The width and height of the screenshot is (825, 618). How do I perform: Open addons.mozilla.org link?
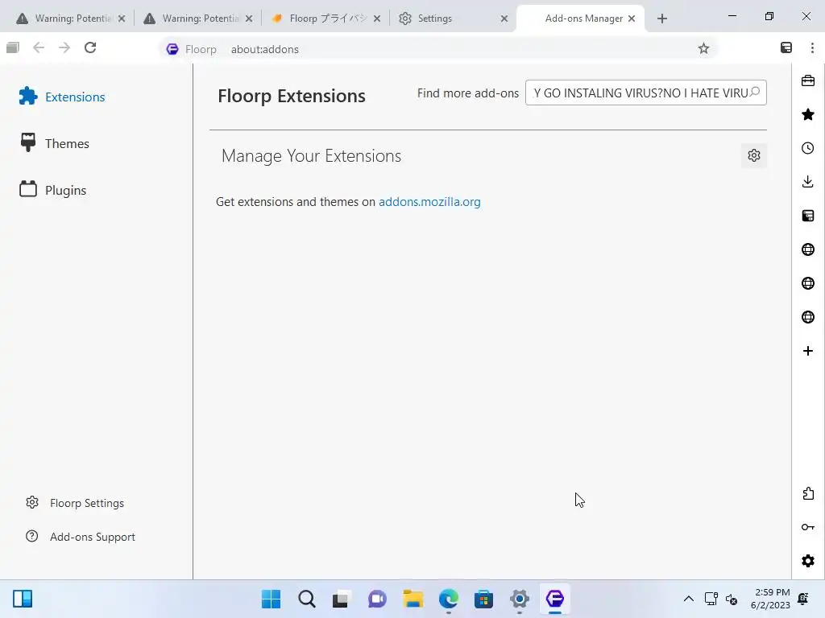coord(429,202)
